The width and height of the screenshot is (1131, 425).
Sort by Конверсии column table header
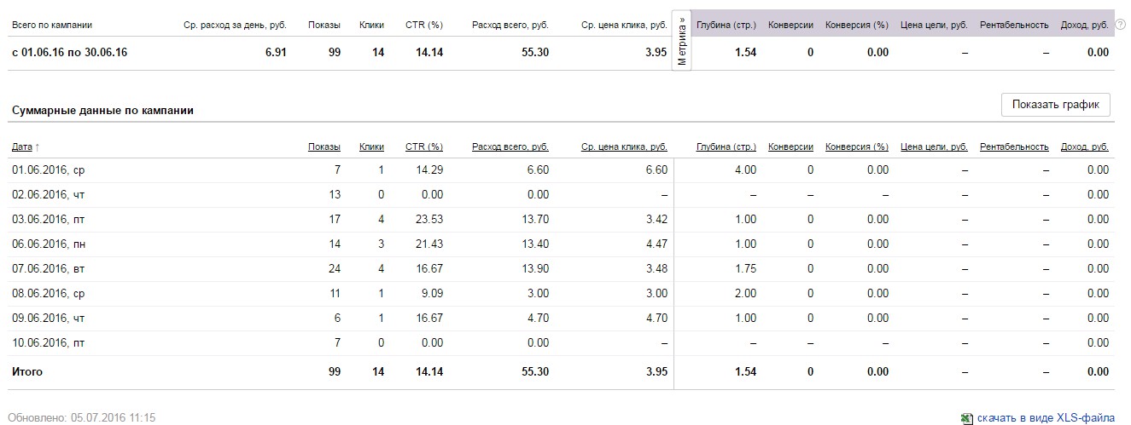[790, 147]
